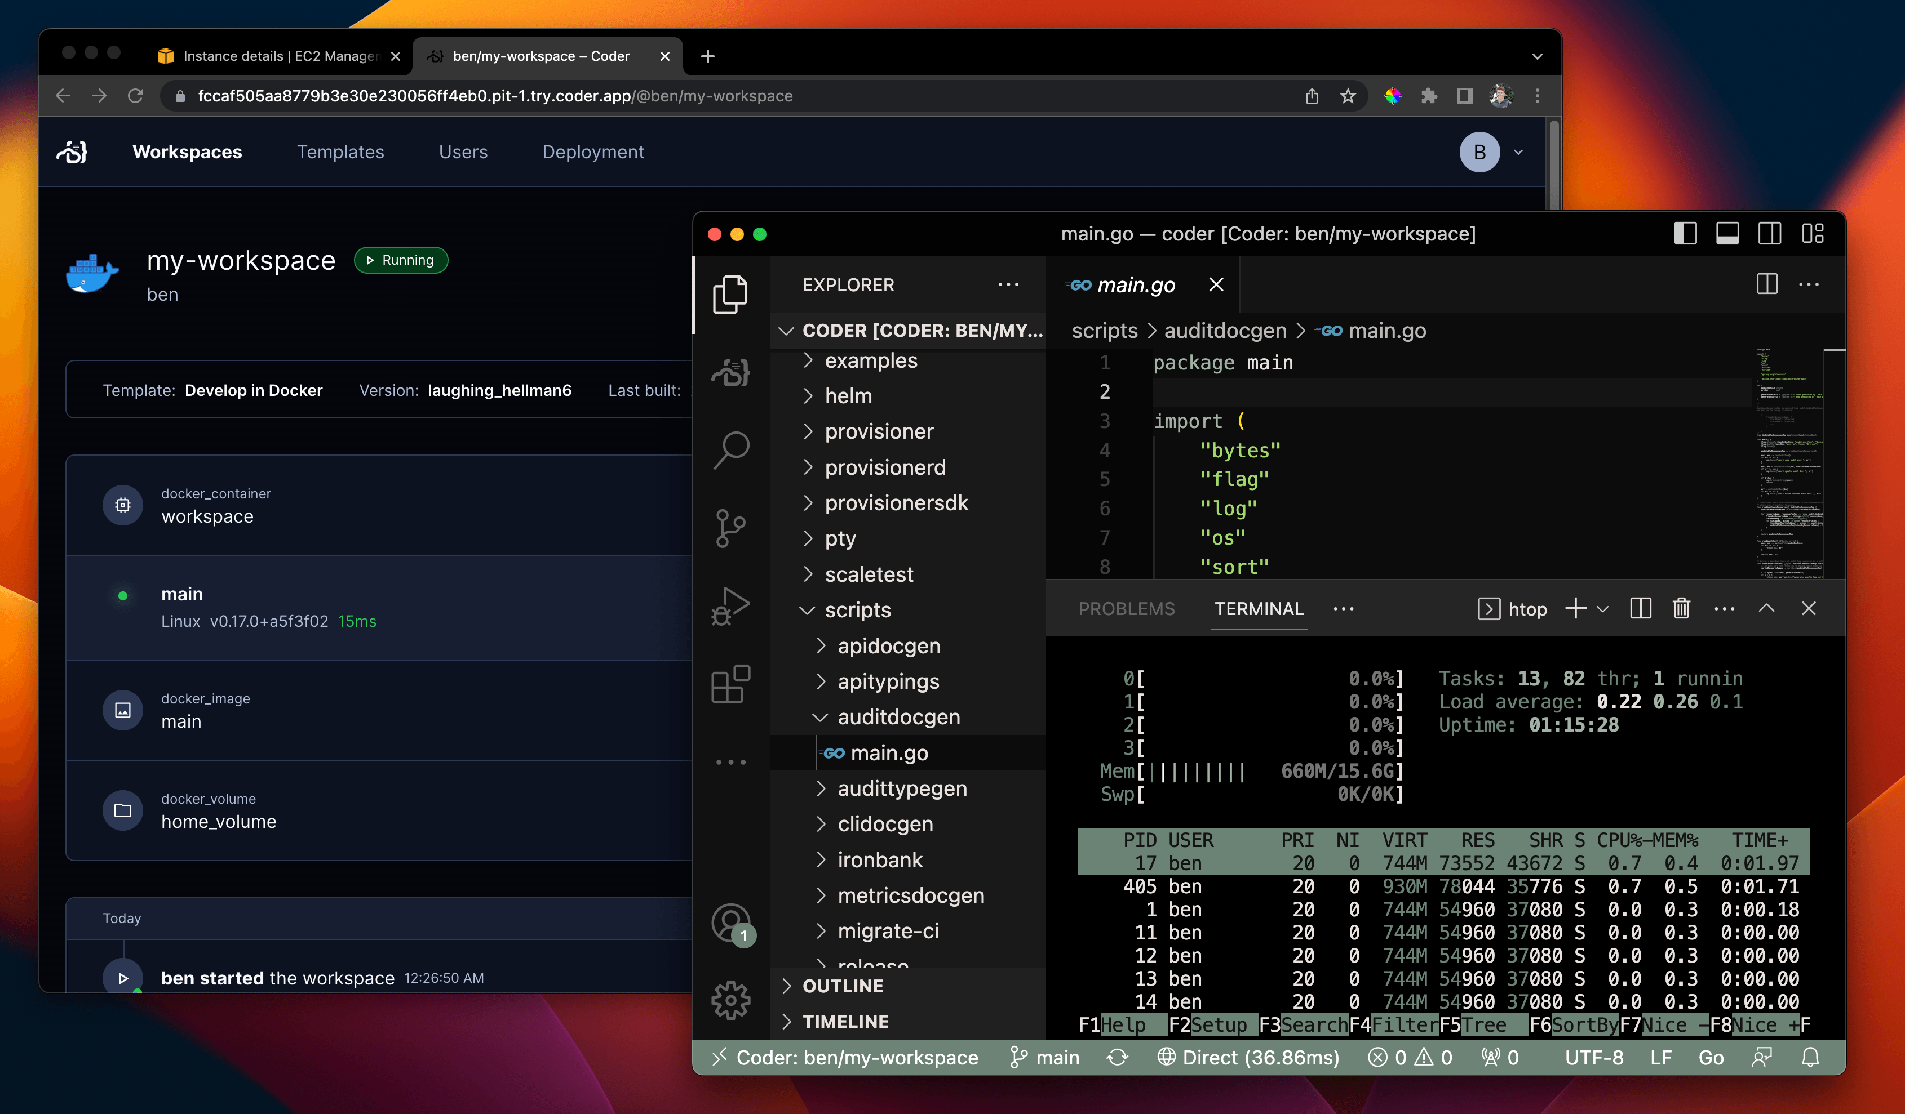The image size is (1905, 1114).
Task: Click Templates in top navigation bar
Action: [x=341, y=151]
